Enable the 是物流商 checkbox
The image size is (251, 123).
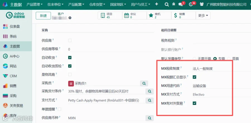point(70,74)
